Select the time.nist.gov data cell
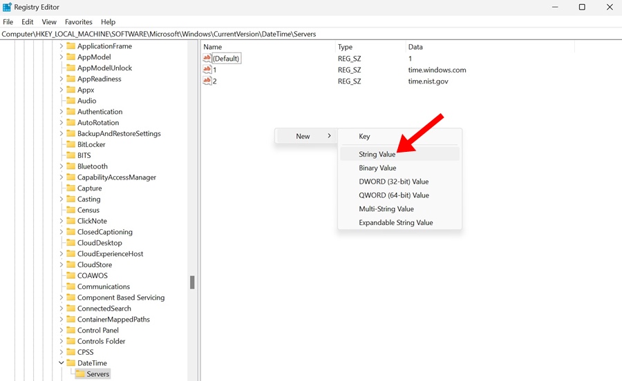 point(428,81)
